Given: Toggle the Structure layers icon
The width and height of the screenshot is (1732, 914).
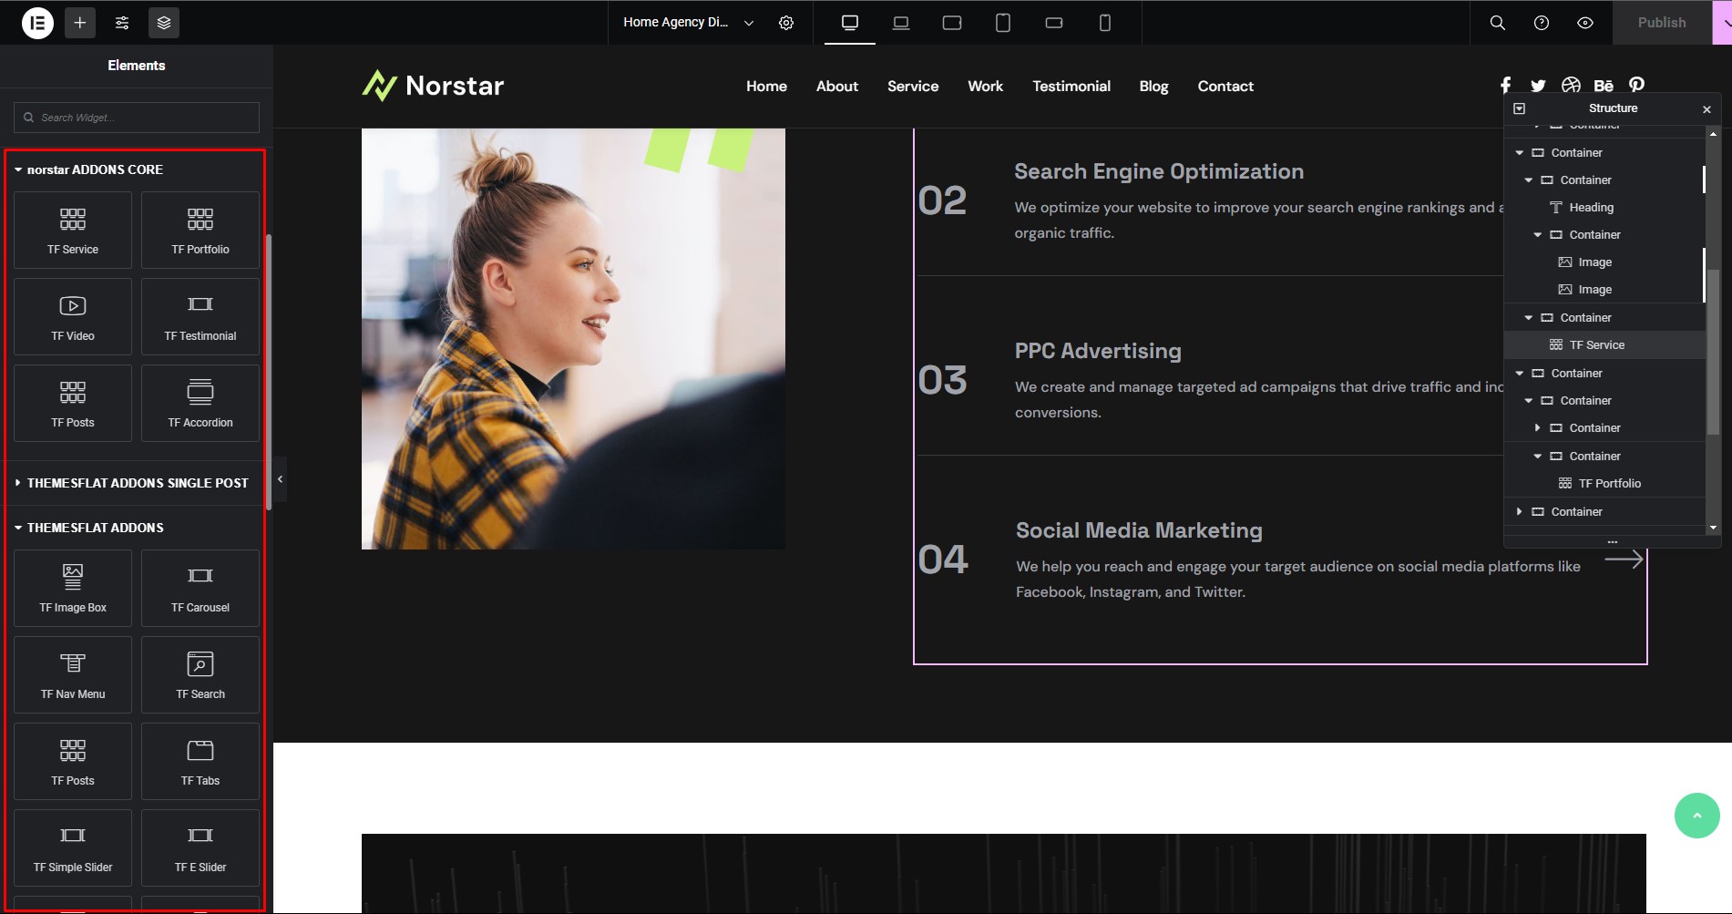Looking at the screenshot, I should click(164, 23).
